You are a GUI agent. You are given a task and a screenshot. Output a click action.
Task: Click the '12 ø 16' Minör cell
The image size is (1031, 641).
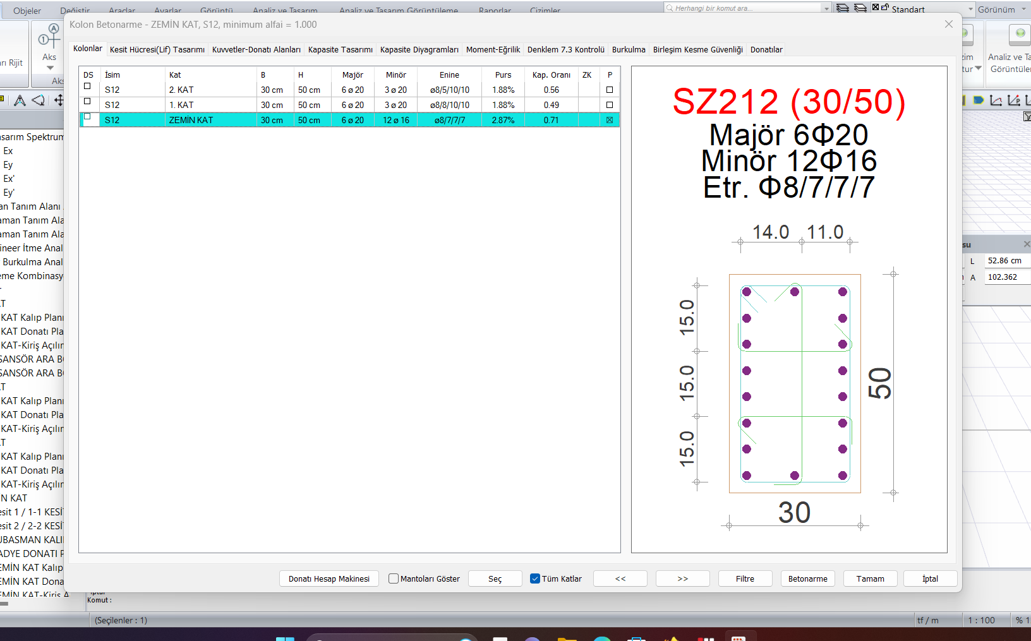pyautogui.click(x=396, y=120)
